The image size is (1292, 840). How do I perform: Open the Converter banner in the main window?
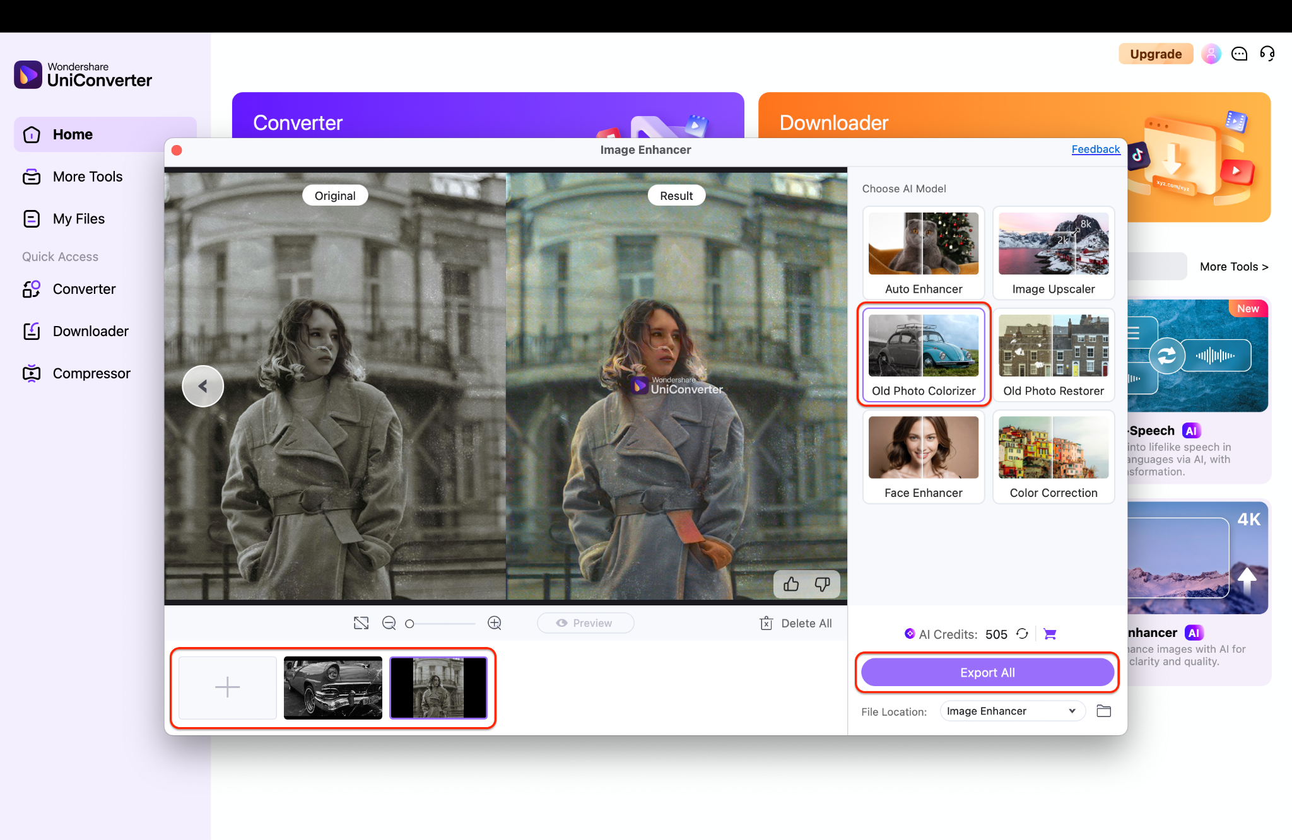(488, 115)
